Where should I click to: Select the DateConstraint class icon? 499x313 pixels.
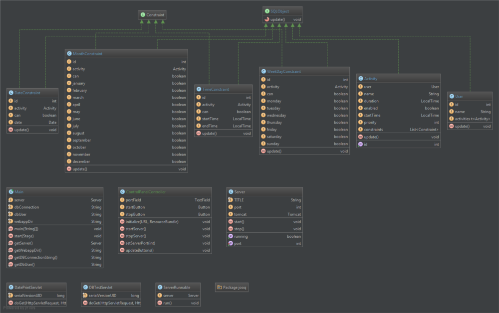coord(11,93)
